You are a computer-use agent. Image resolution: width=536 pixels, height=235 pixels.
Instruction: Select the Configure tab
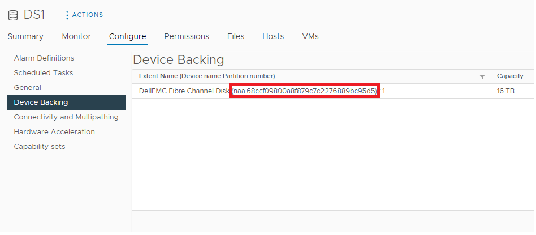point(128,36)
